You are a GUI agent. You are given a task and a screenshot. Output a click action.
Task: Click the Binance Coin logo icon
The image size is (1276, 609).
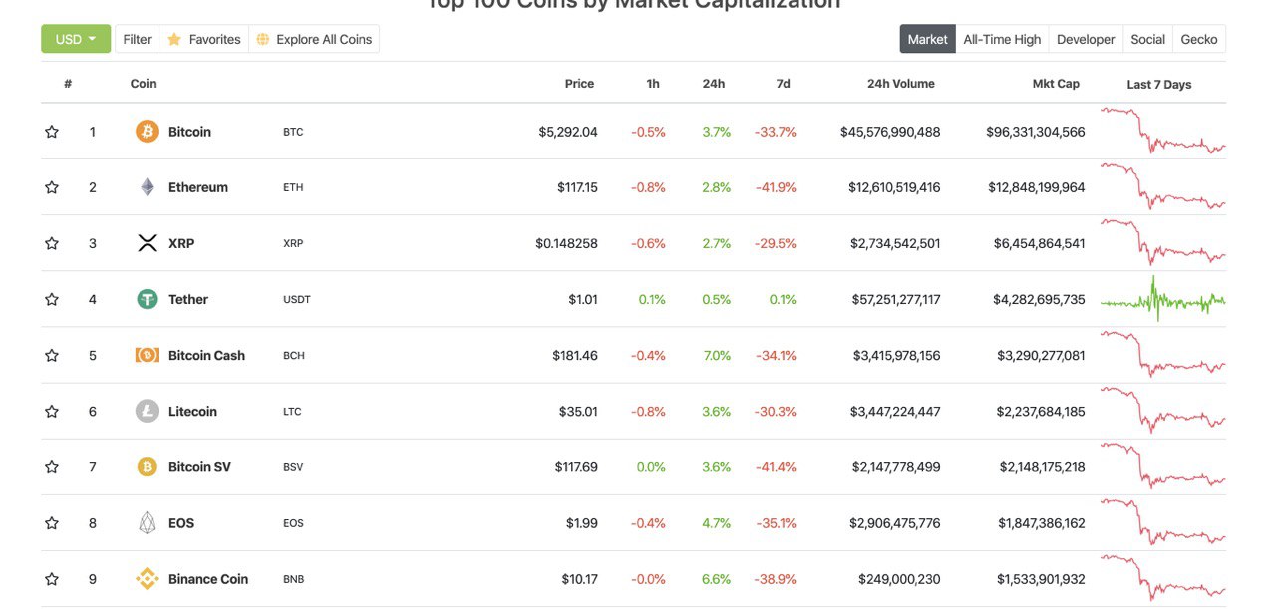click(147, 579)
